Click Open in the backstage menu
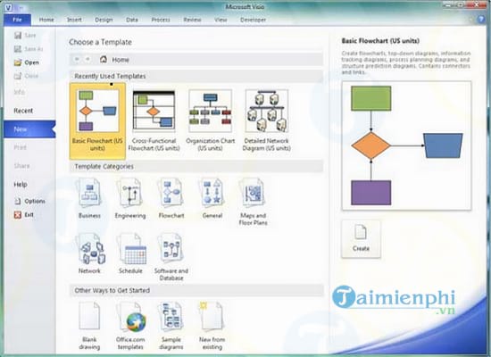491x357 pixels. [x=27, y=62]
